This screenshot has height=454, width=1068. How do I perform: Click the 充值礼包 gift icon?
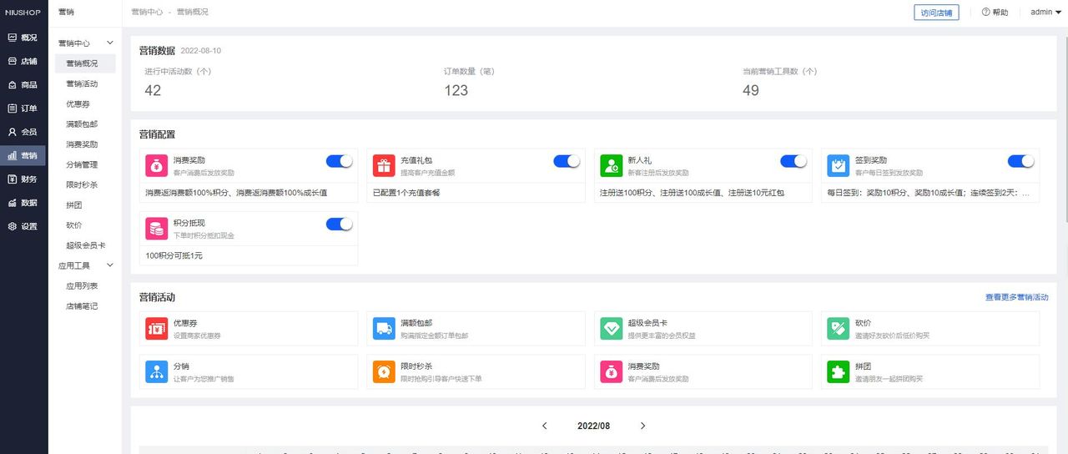(x=384, y=165)
